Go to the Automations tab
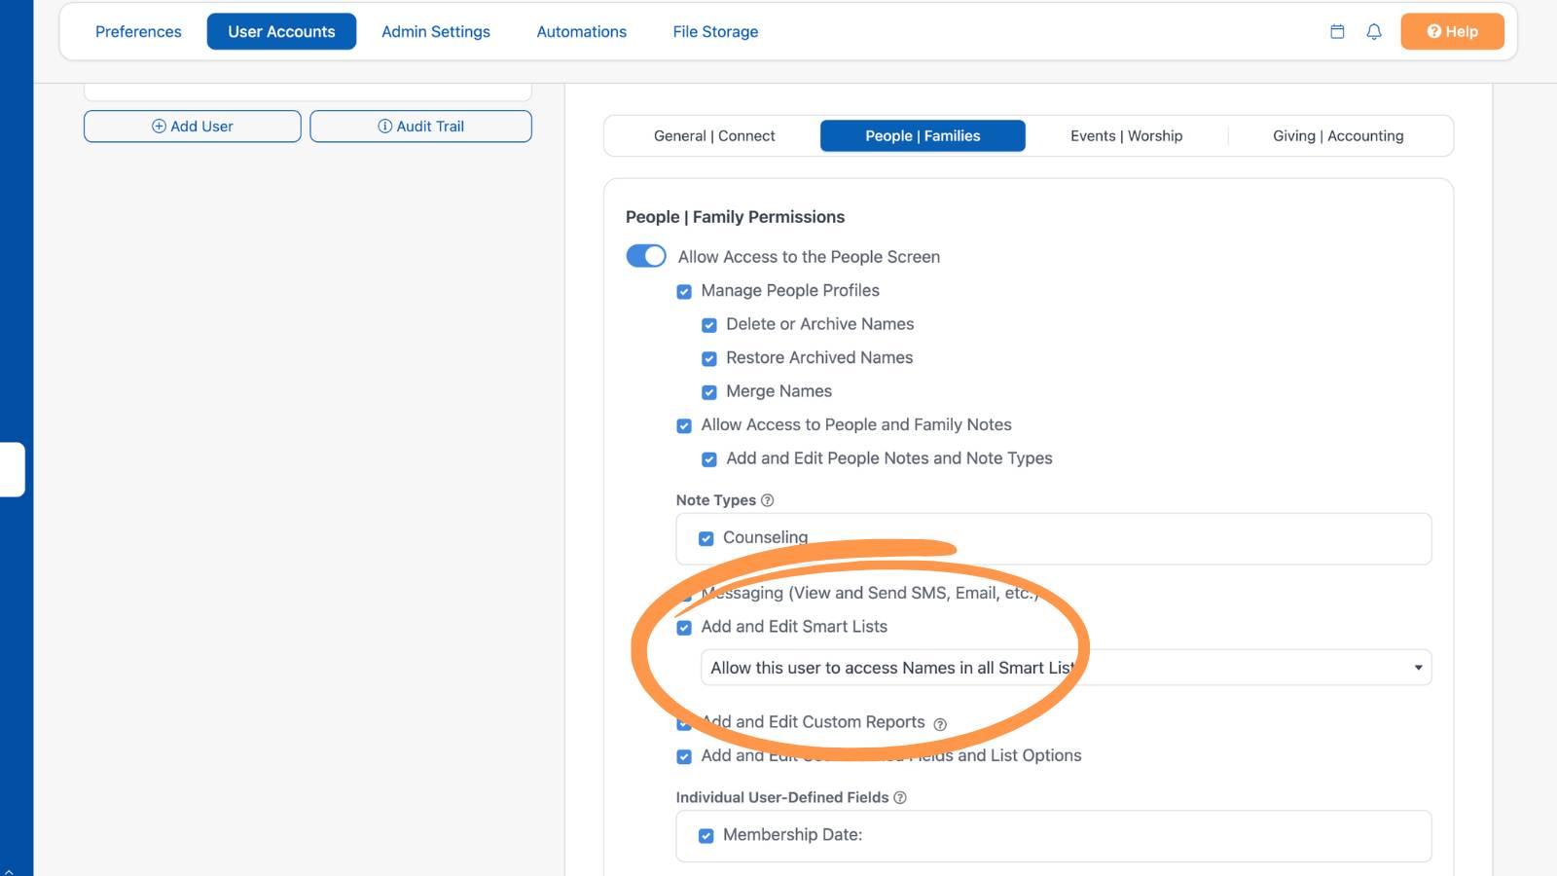Image resolution: width=1557 pixels, height=876 pixels. (x=582, y=31)
